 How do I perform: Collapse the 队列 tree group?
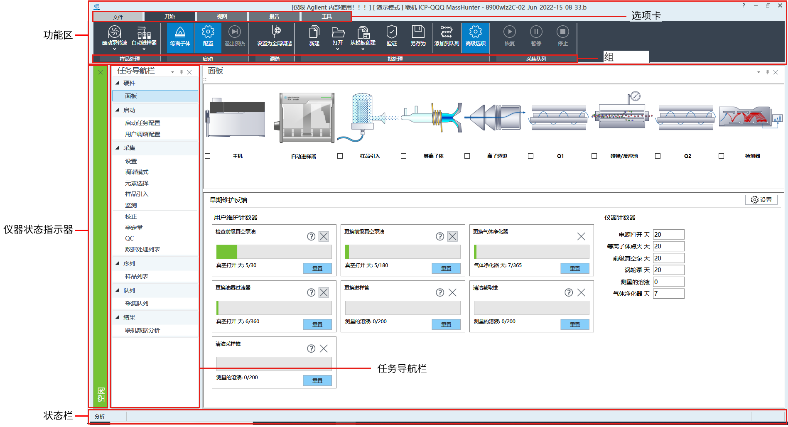click(x=118, y=290)
